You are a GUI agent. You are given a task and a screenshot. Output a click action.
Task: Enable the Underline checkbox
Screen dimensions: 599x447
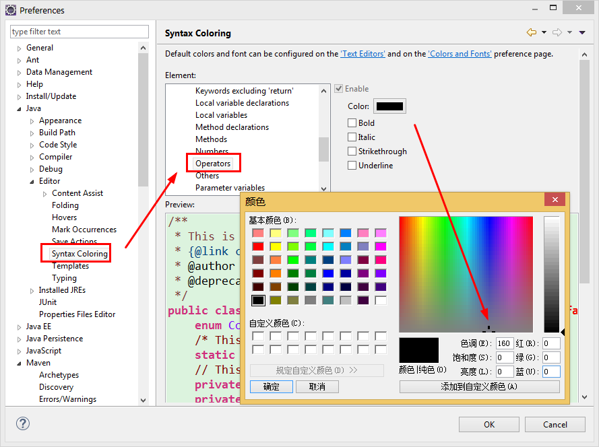coord(352,166)
